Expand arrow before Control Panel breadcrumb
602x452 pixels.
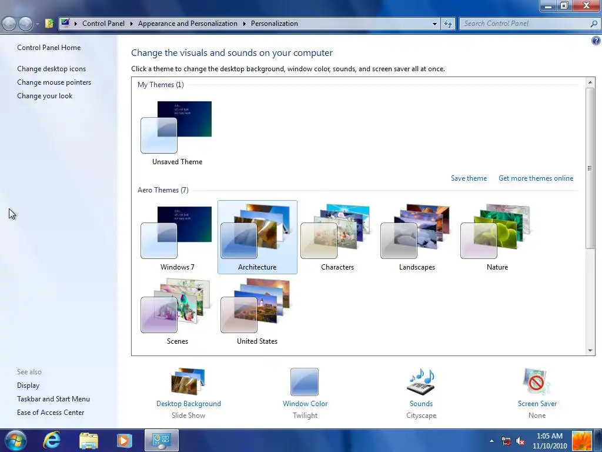(x=76, y=24)
